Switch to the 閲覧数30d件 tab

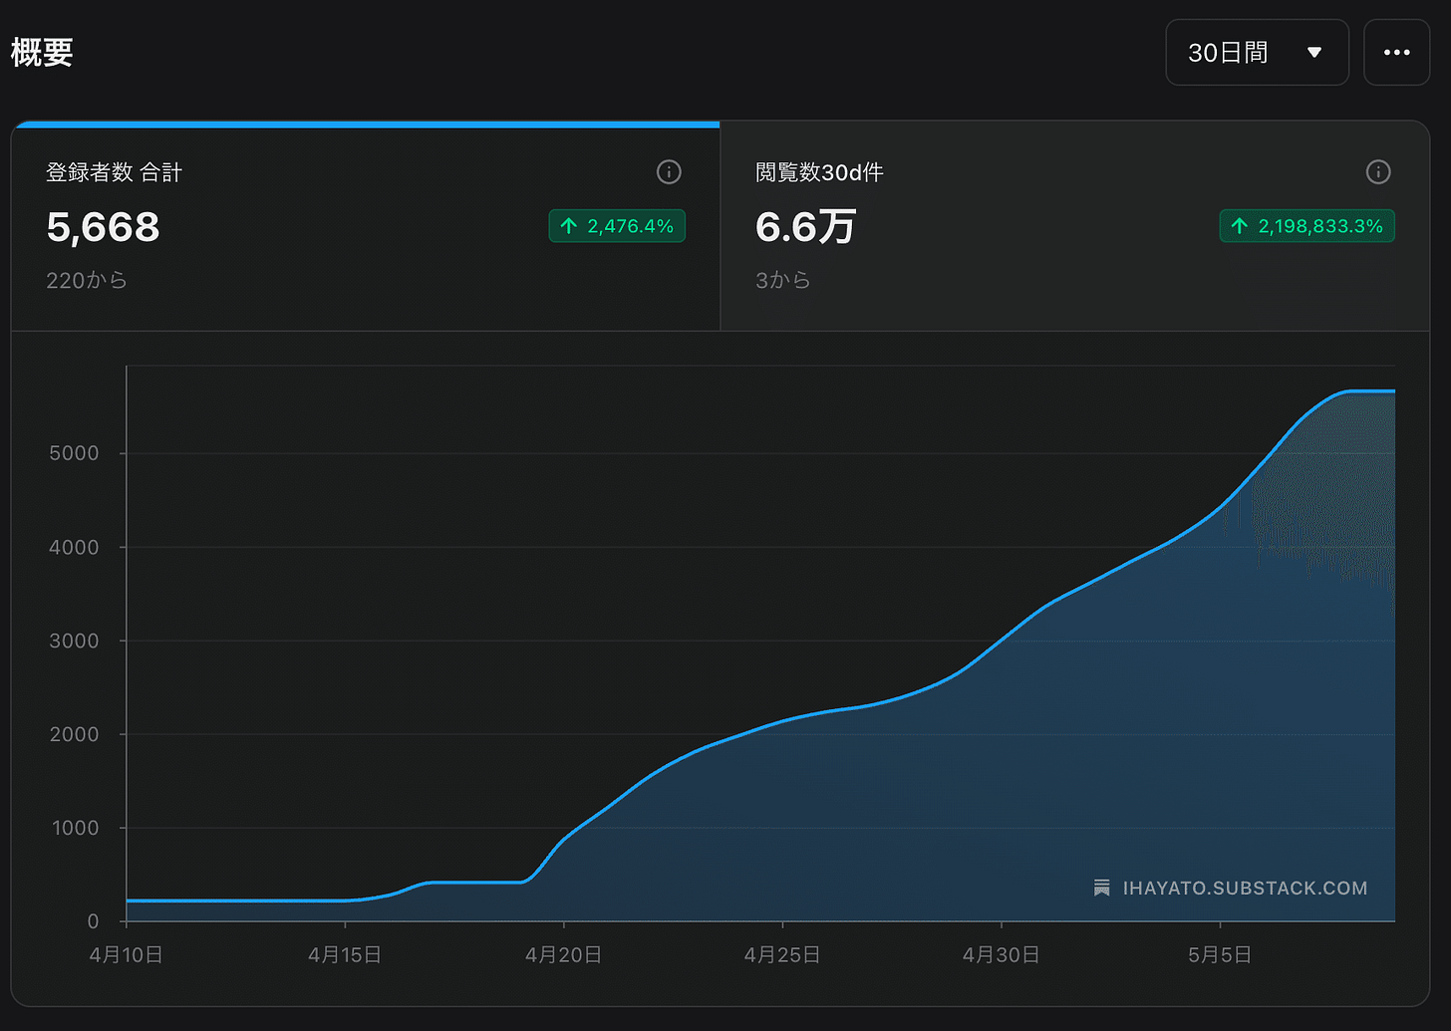pos(1074,226)
